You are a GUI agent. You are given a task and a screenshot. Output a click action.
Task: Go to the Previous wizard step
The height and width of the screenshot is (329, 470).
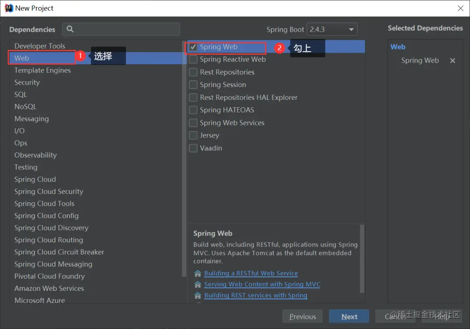click(302, 316)
